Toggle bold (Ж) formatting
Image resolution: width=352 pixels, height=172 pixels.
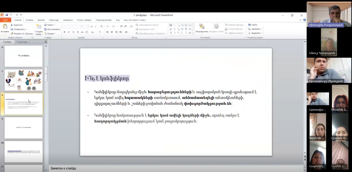(64, 32)
